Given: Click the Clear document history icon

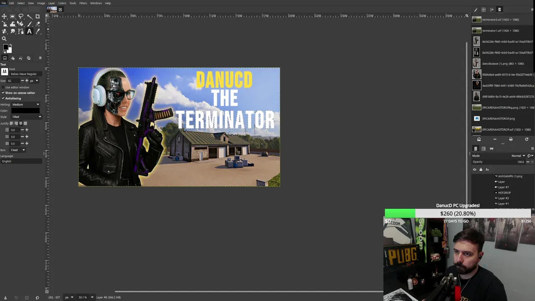Looking at the screenshot, I should (x=511, y=139).
